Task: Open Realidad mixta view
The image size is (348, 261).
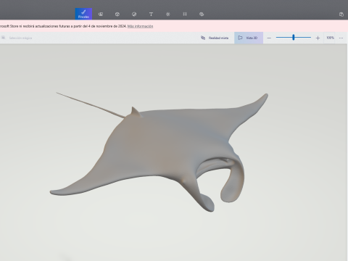Action: [x=215, y=38]
